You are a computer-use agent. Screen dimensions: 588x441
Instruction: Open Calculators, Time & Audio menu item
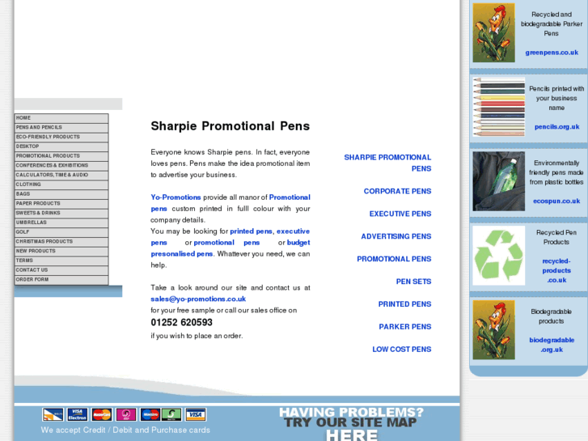click(x=61, y=176)
